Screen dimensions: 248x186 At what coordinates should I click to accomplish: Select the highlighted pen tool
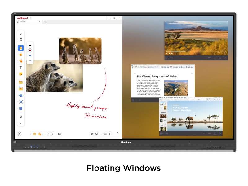(21, 48)
